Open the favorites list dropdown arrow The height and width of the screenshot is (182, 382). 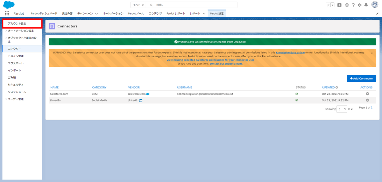(332, 5)
